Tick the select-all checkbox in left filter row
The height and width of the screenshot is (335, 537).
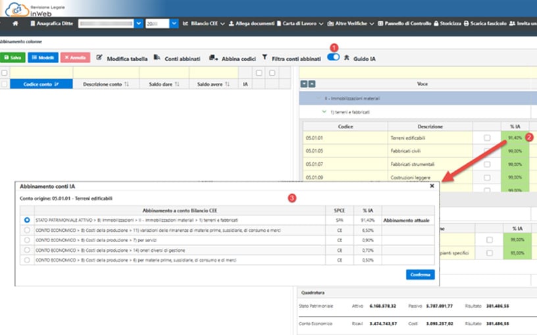tap(5, 72)
